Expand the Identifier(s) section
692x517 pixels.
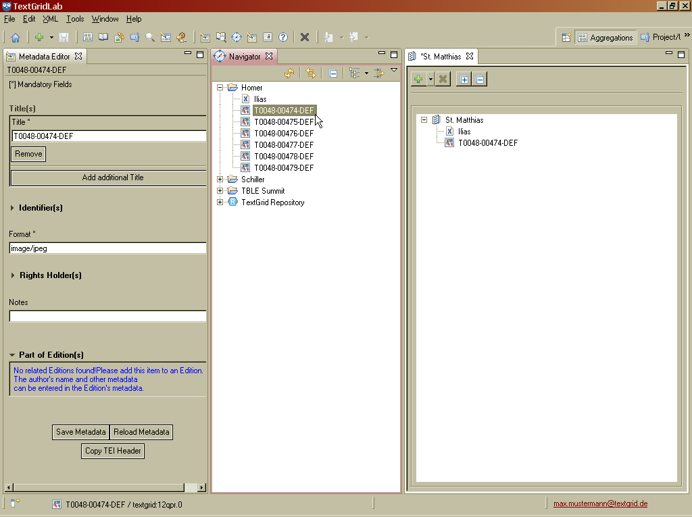pos(13,208)
